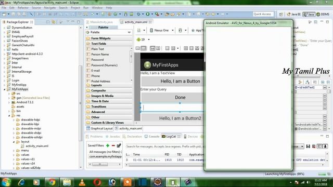Image resolution: width=333 pixels, height=187 pixels.
Task: Open the Problems view tab
Action: [x=95, y=137]
